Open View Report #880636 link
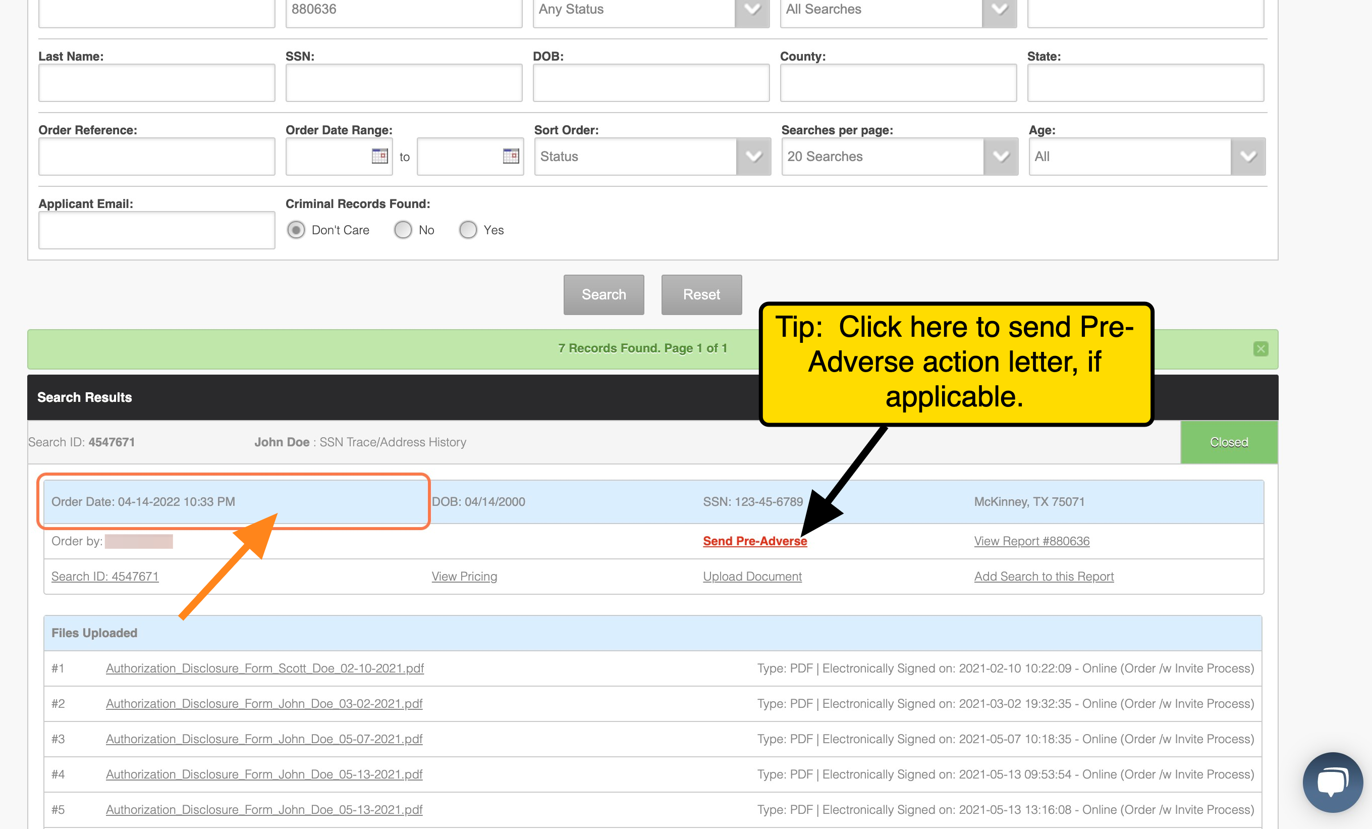 tap(1032, 541)
